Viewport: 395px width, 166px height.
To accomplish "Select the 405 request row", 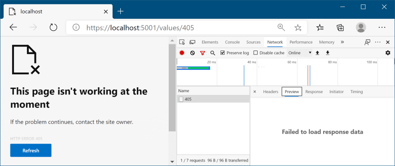I will pyautogui.click(x=213, y=99).
